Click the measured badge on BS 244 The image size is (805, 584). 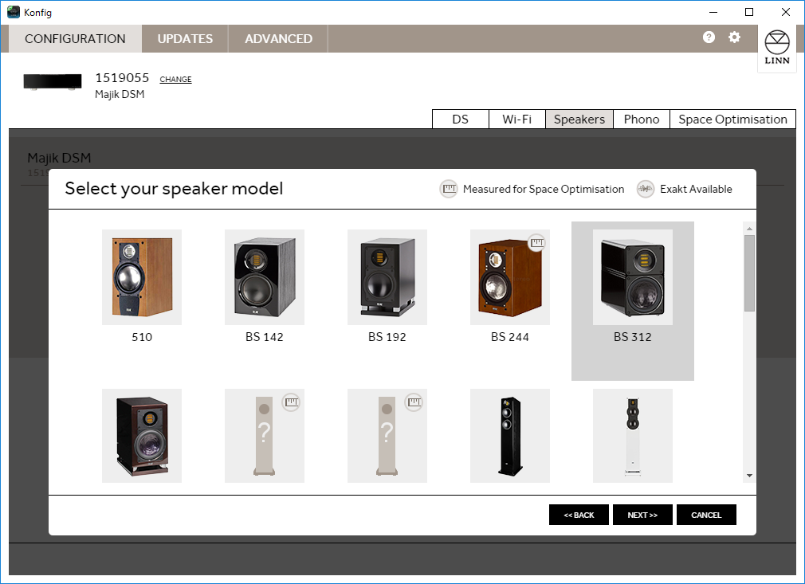[x=537, y=242]
